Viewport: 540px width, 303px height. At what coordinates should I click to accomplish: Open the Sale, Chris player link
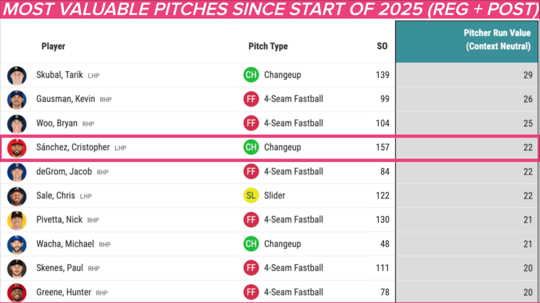tap(55, 196)
